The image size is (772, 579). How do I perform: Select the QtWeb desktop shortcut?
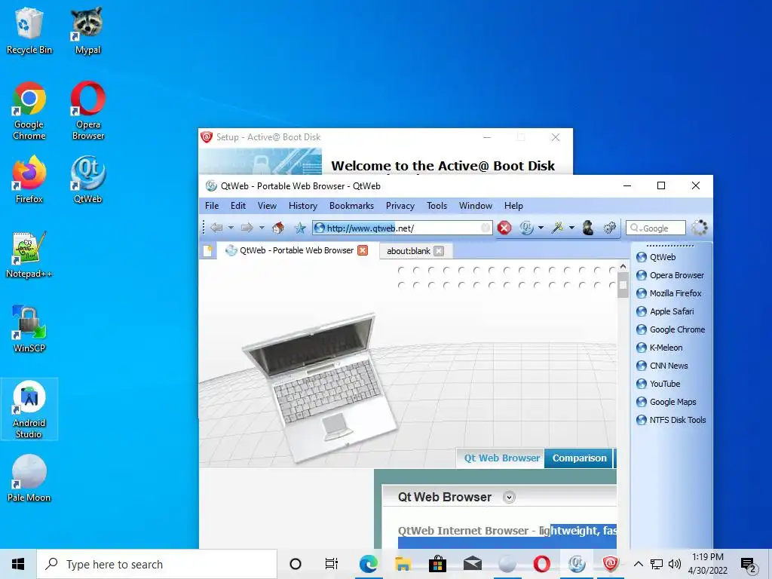tap(87, 179)
